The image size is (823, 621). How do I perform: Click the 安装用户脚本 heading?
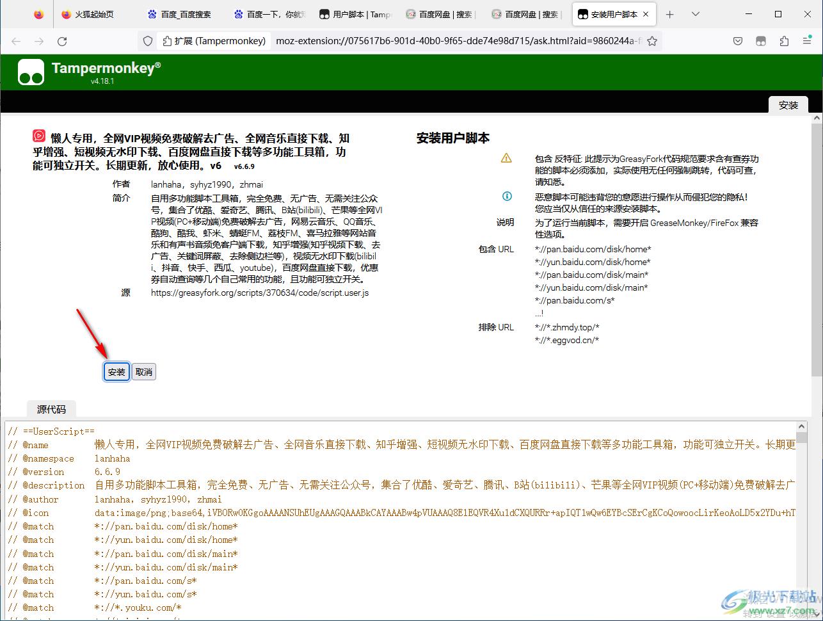[453, 138]
